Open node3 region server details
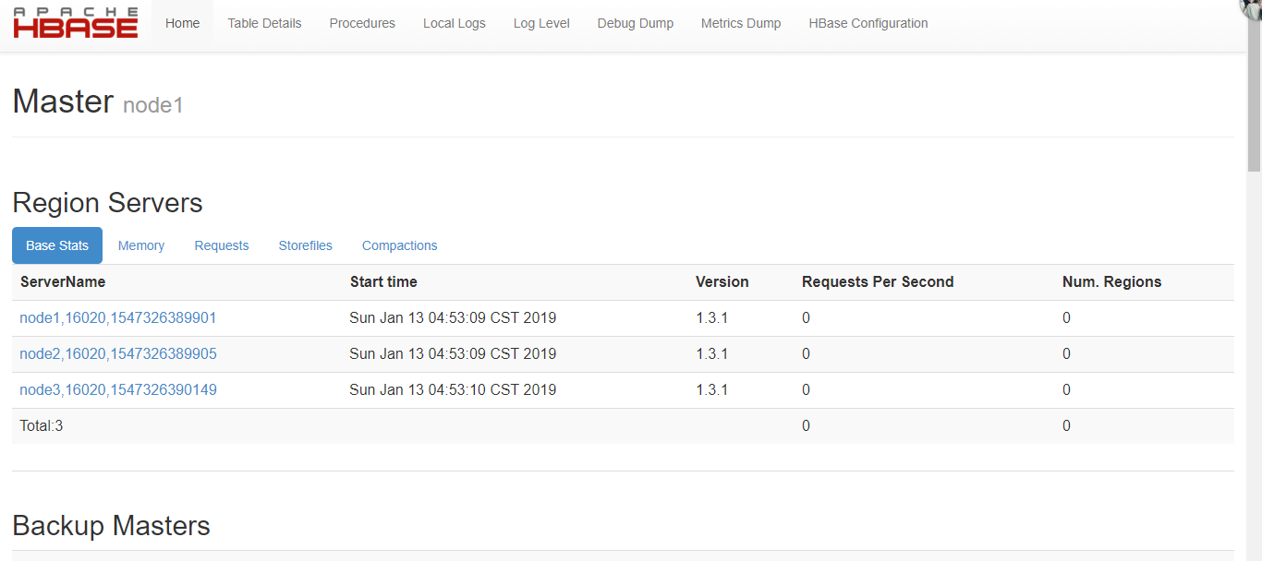This screenshot has width=1262, height=561. point(118,389)
